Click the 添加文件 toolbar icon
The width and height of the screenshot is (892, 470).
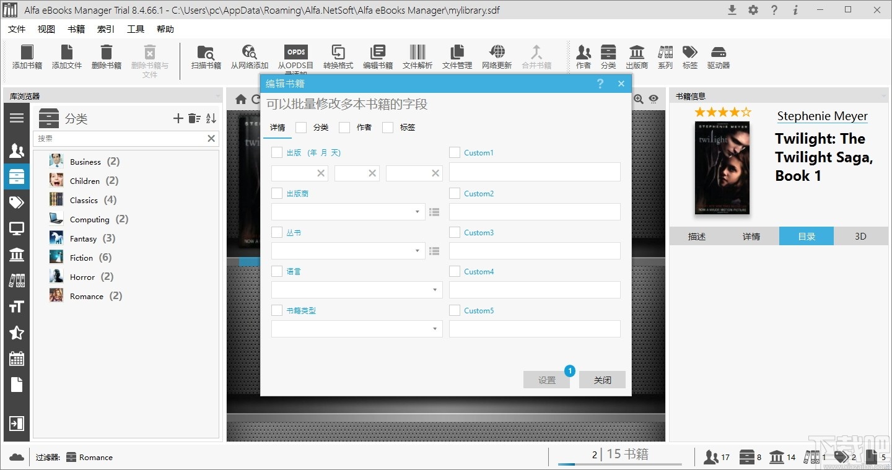(x=66, y=56)
